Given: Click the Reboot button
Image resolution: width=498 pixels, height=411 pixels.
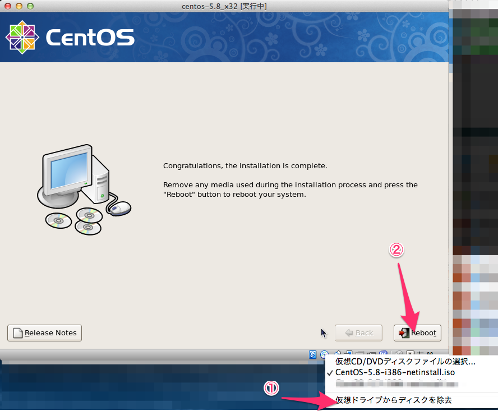Looking at the screenshot, I should [417, 333].
